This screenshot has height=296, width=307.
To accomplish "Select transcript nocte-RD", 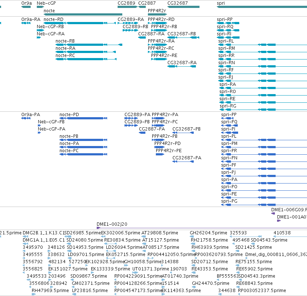I will [79, 23].
